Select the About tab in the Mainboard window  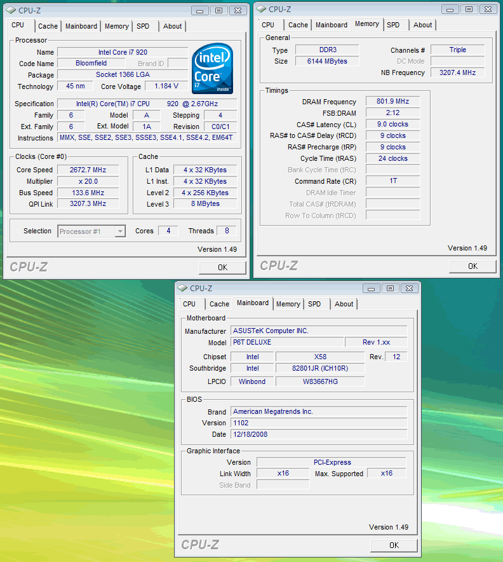coord(344,304)
